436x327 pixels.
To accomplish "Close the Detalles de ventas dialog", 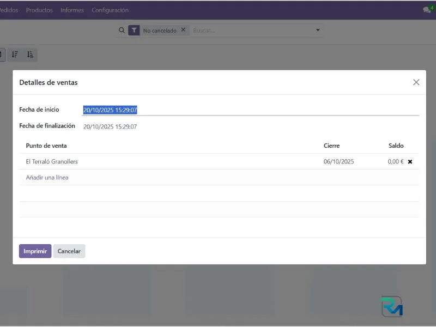I will pyautogui.click(x=416, y=82).
